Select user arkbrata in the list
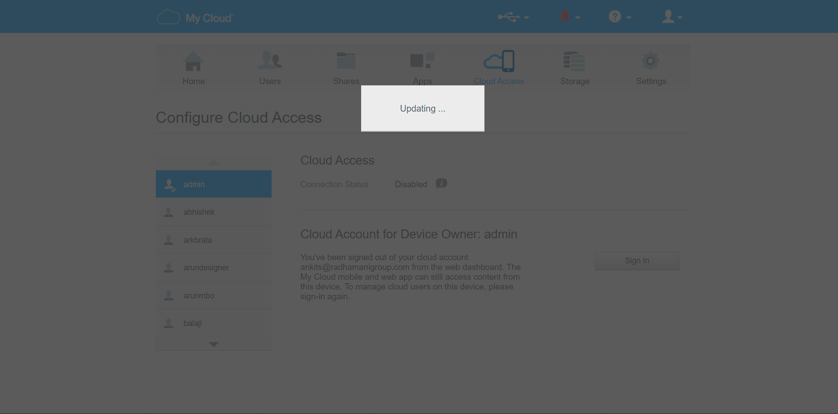This screenshot has height=414, width=838. click(214, 240)
